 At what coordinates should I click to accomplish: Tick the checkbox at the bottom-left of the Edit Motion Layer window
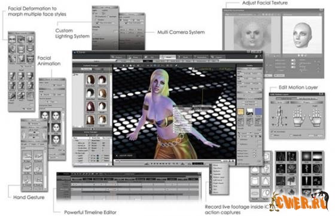coord(272,135)
